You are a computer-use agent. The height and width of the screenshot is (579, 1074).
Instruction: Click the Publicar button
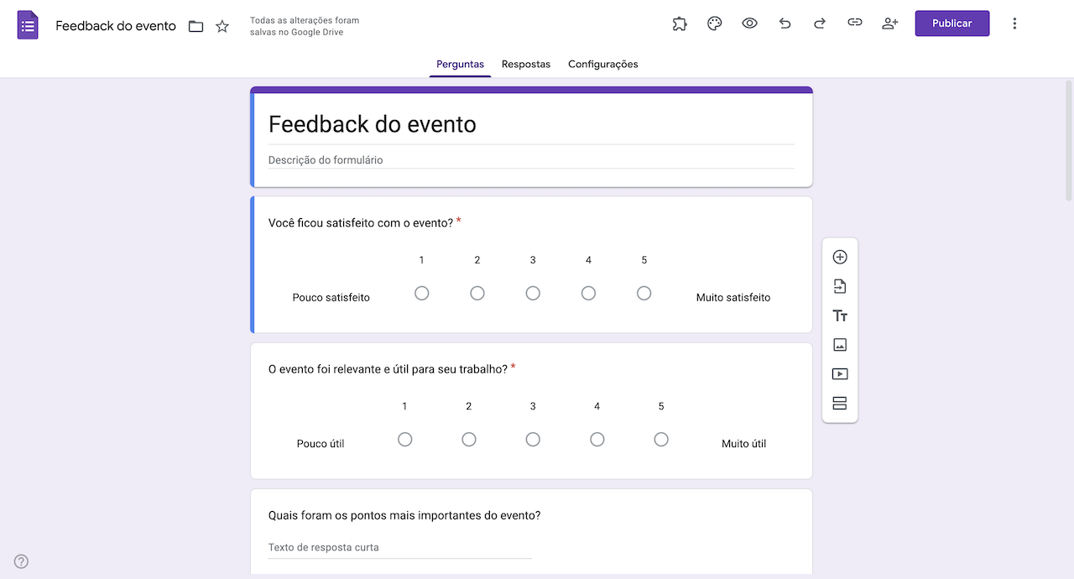952,23
